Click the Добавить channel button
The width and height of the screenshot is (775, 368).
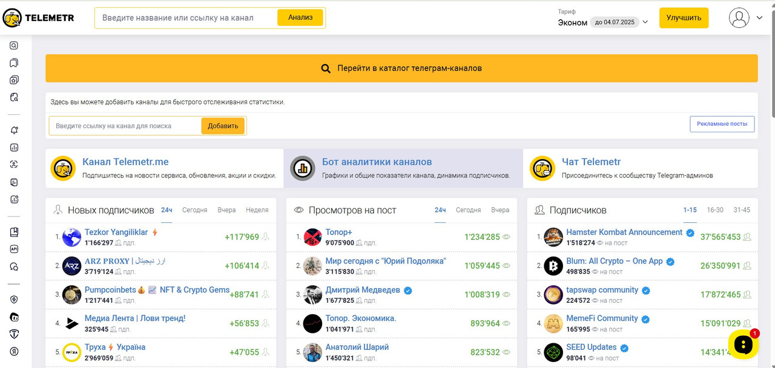(223, 126)
